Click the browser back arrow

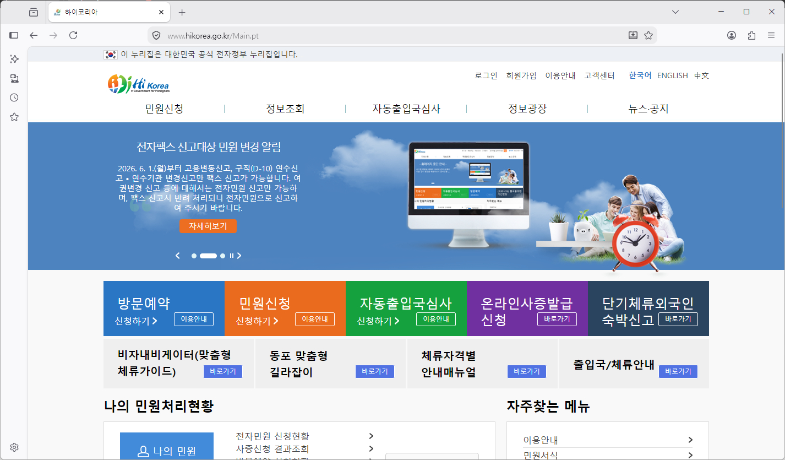coord(34,35)
